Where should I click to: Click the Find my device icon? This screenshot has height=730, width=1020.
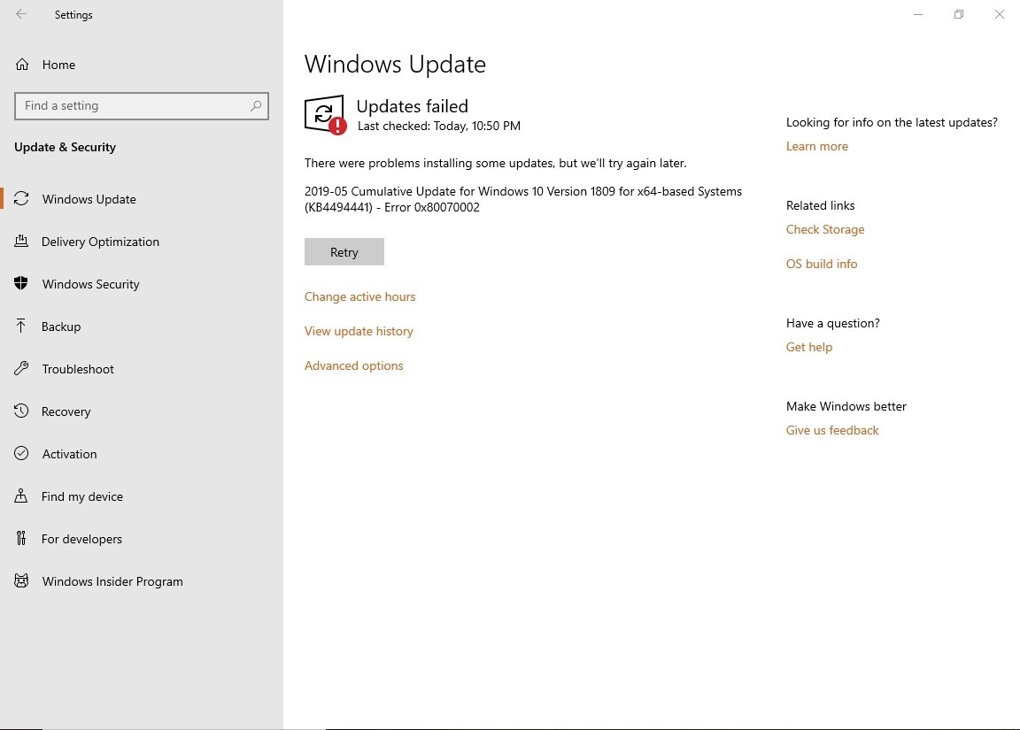(x=21, y=496)
